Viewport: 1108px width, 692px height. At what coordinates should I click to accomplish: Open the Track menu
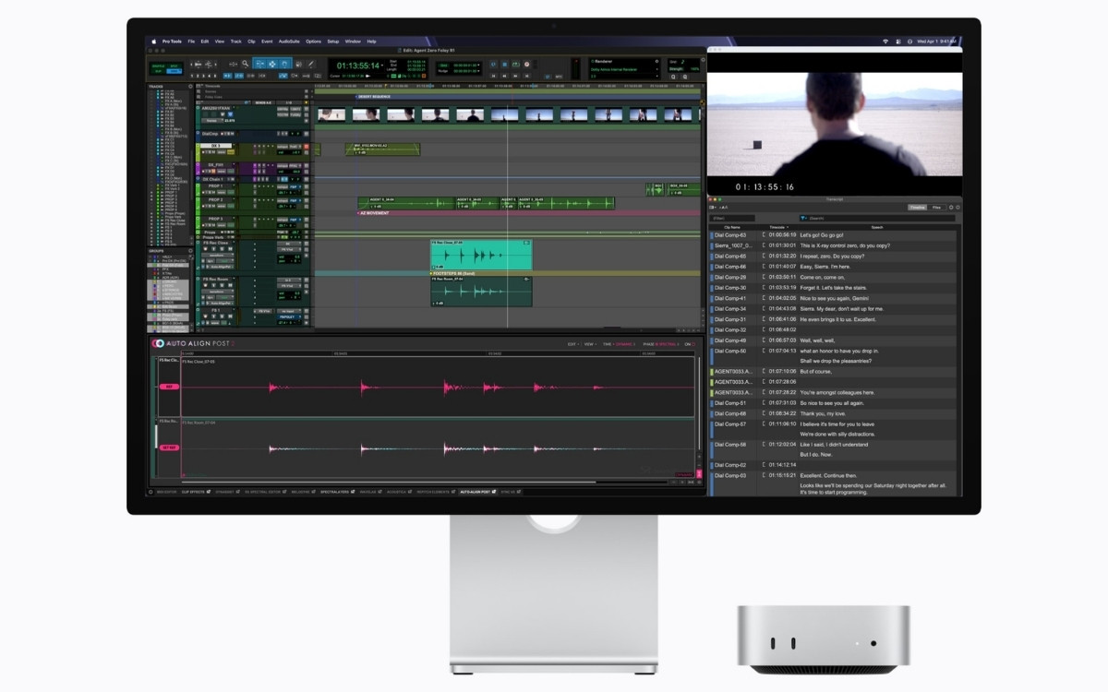point(236,42)
